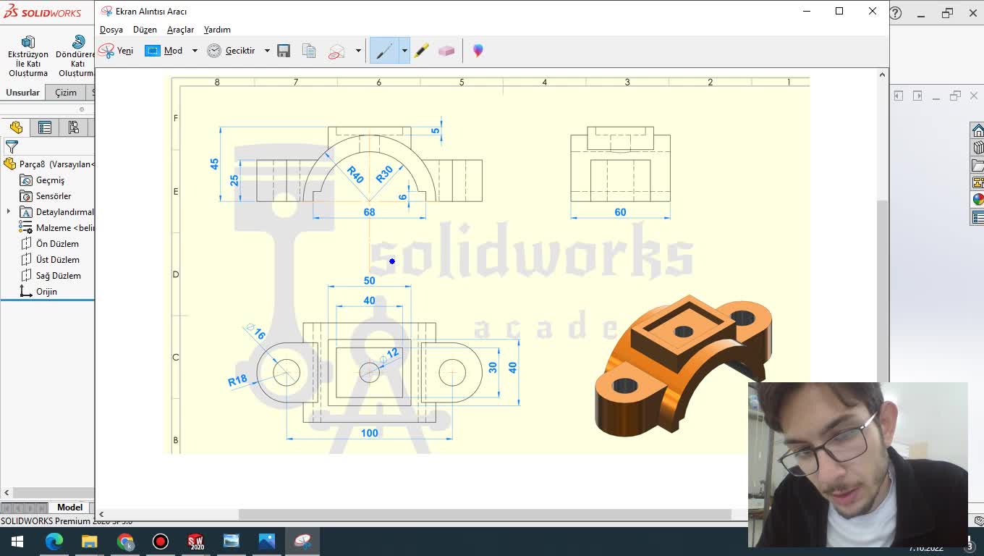Open the Custom Properties icon in task pane
The width and height of the screenshot is (984, 556).
click(977, 217)
